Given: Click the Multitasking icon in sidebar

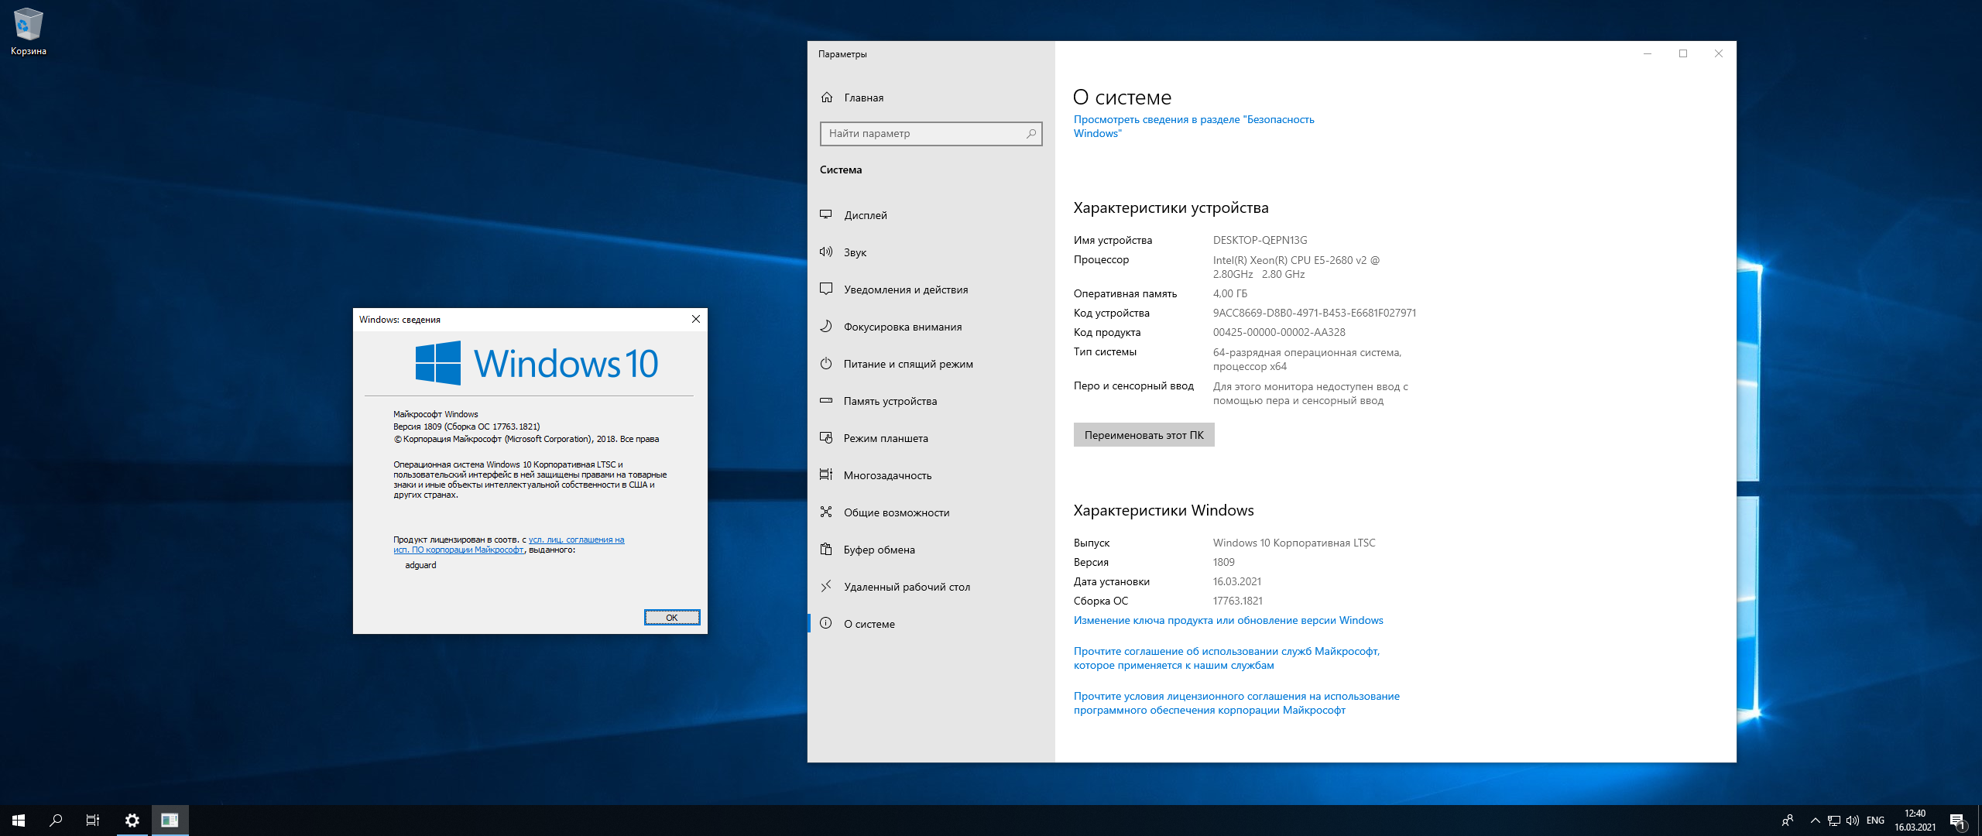Looking at the screenshot, I should (826, 475).
